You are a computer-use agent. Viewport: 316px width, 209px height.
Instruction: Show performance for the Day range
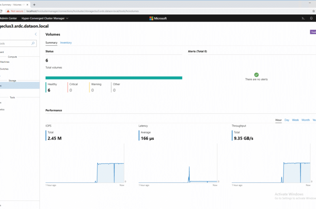287,120
